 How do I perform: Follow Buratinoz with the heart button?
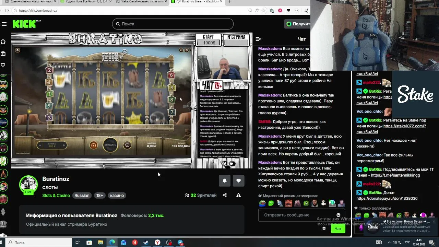[239, 181]
